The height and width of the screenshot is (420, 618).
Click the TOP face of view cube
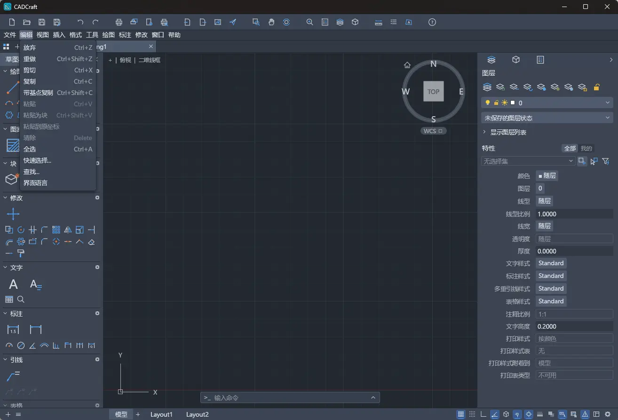[434, 92]
